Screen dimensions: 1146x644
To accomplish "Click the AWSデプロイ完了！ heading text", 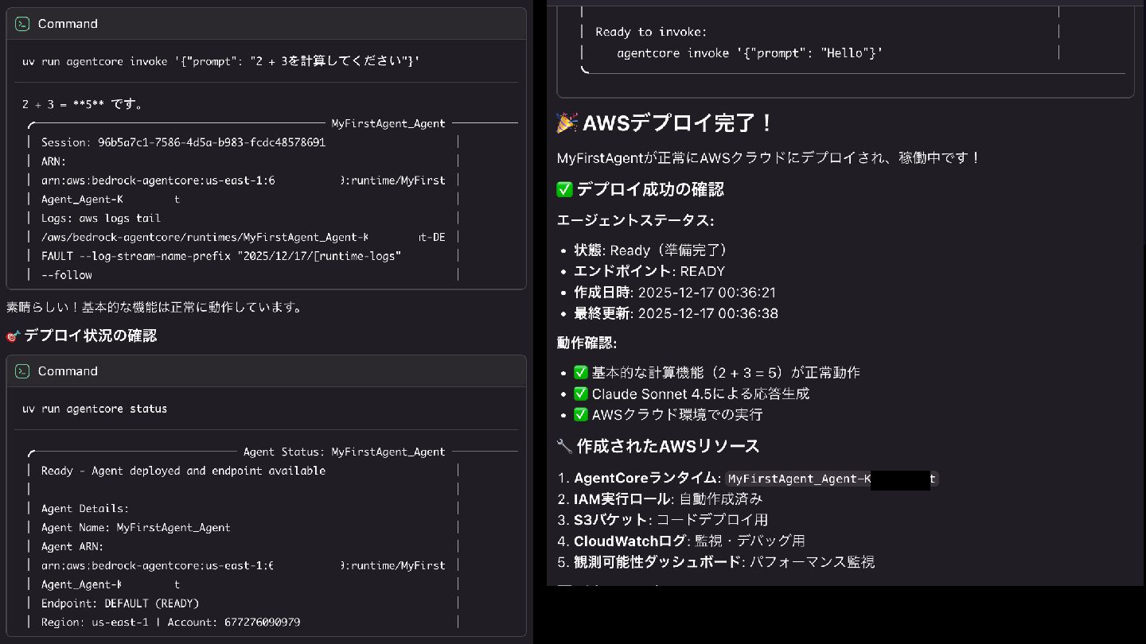I will 678,123.
